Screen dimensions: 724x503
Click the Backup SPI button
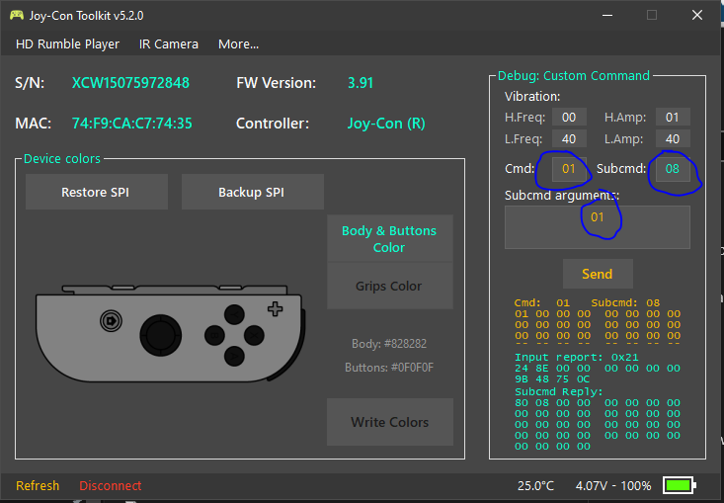coord(252,192)
